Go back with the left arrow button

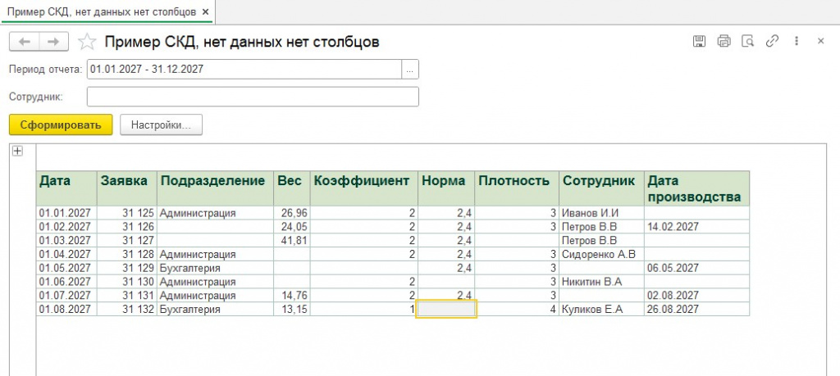24,42
